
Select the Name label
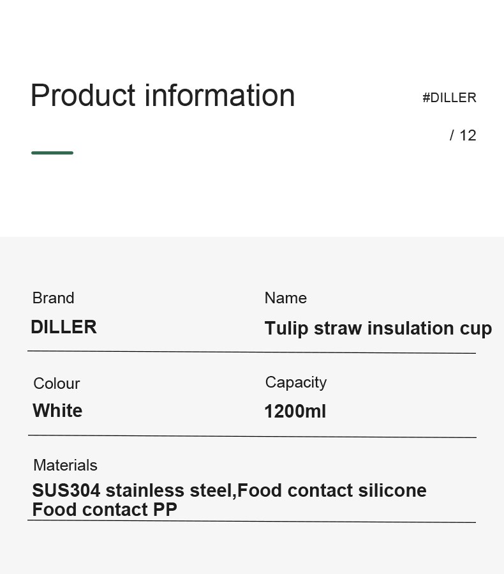pyautogui.click(x=286, y=298)
